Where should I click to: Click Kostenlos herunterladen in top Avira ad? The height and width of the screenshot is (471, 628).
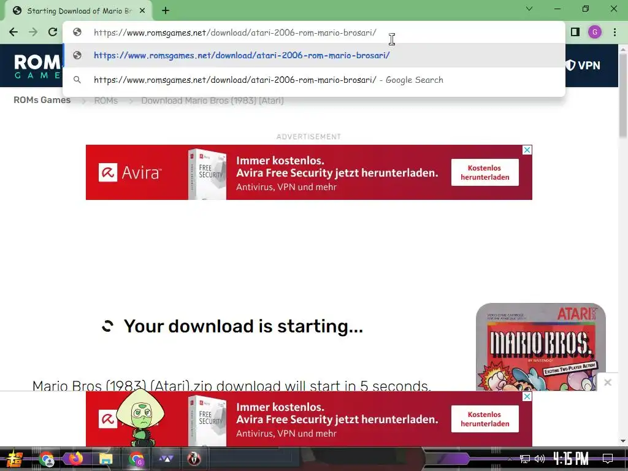point(484,172)
